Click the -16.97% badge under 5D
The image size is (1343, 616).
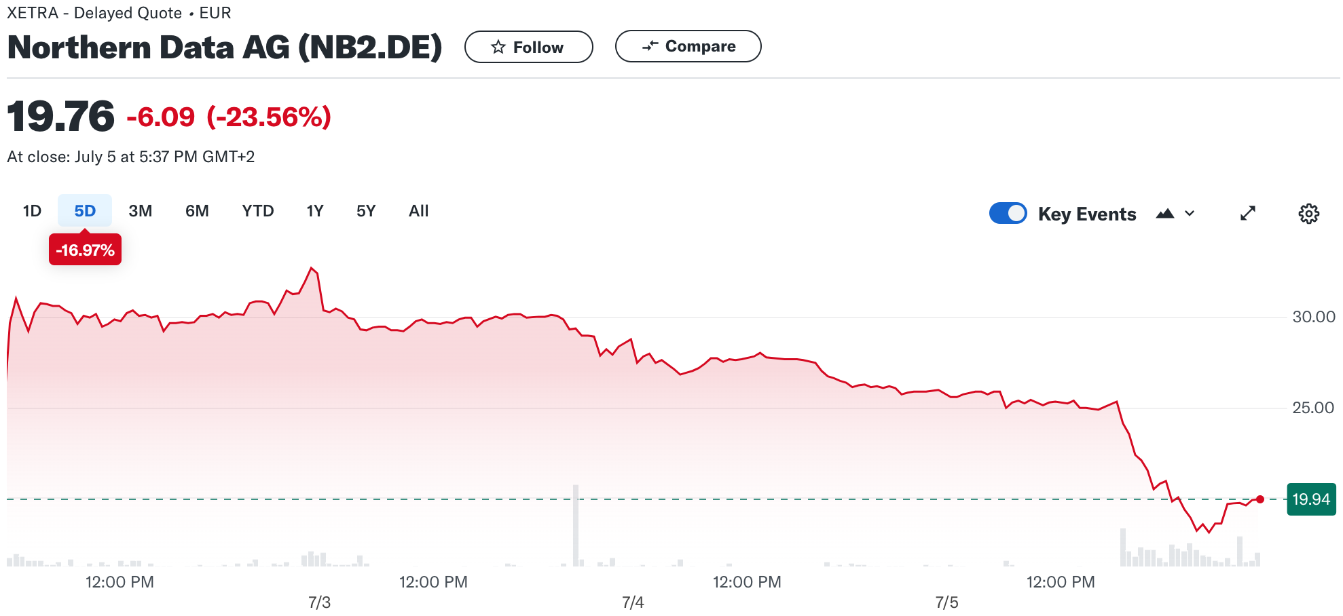point(84,250)
